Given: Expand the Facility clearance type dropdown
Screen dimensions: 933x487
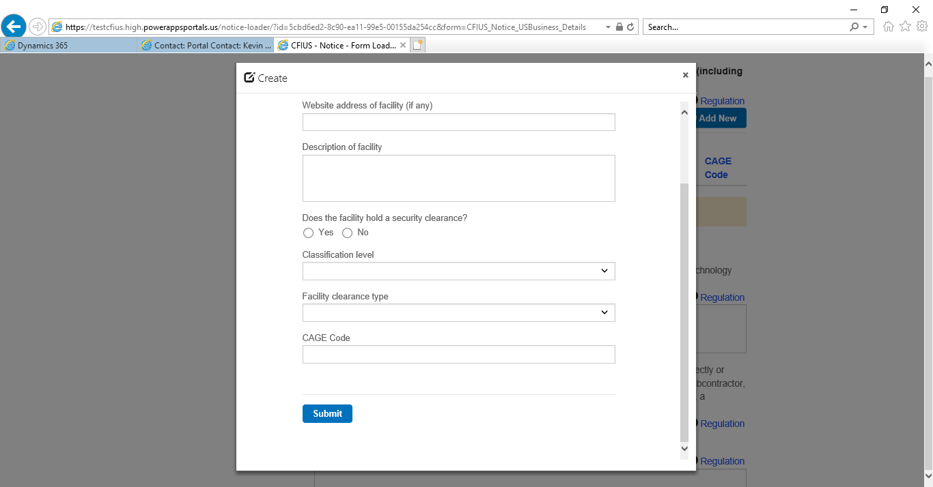Looking at the screenshot, I should [x=458, y=312].
